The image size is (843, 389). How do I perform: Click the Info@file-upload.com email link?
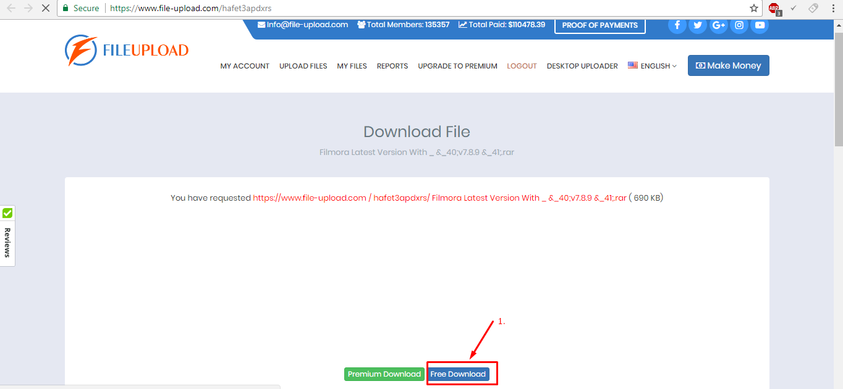pos(303,25)
